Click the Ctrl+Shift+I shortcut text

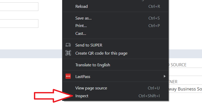[149, 96]
